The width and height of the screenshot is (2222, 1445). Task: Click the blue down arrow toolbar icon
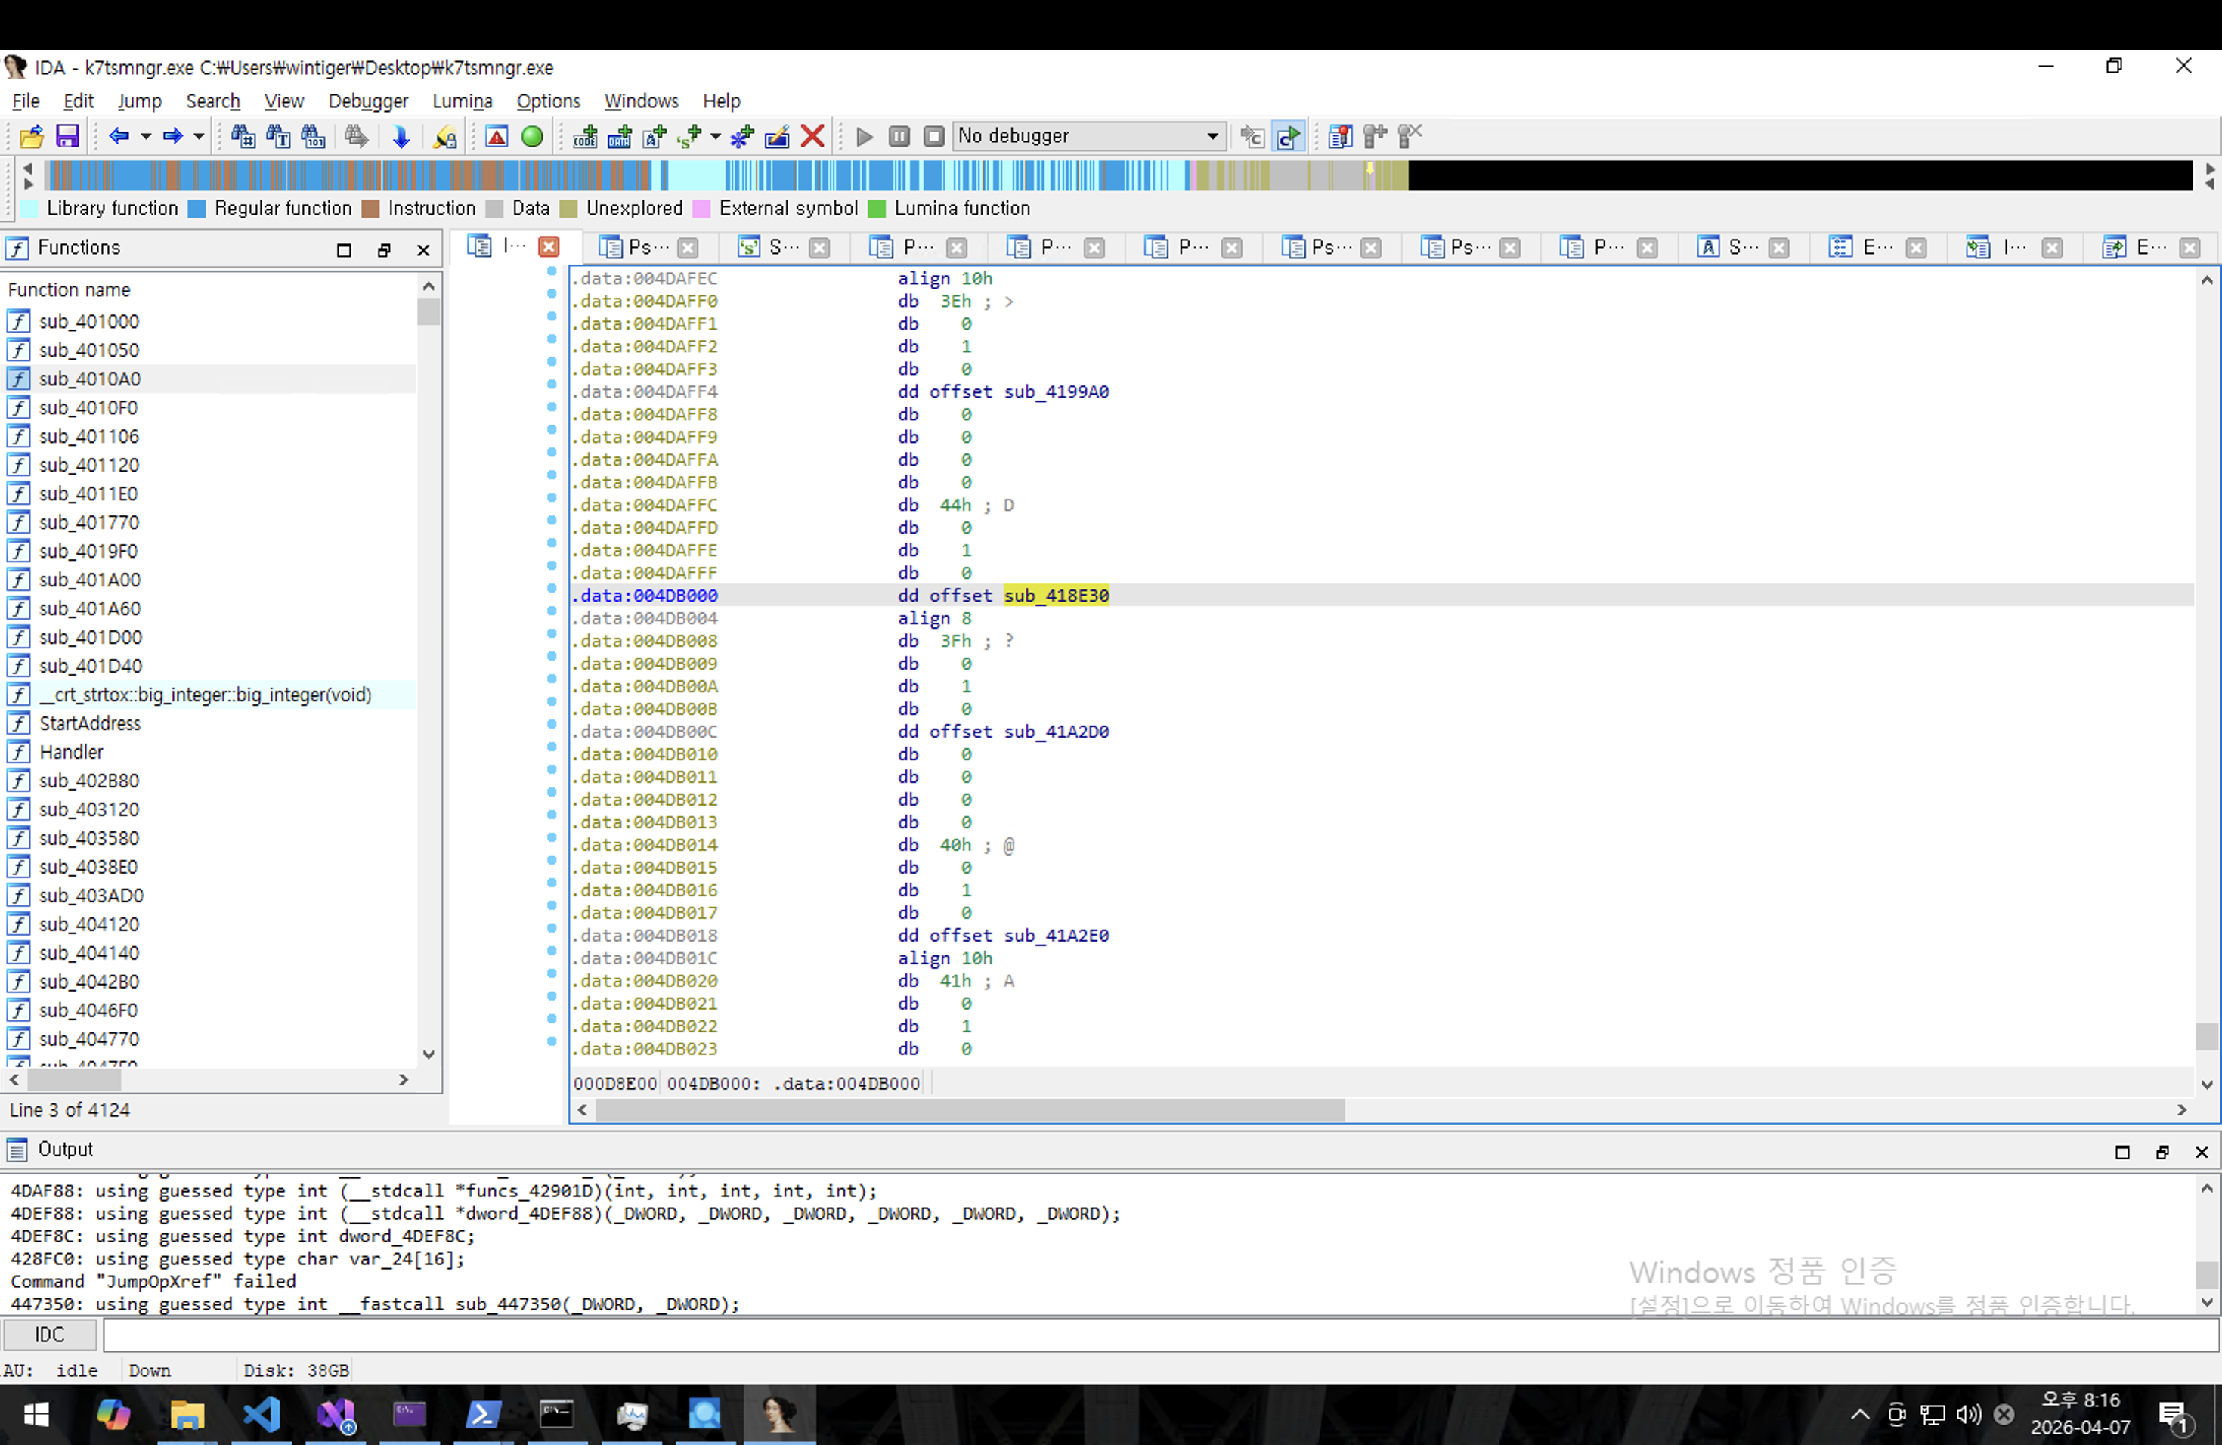(401, 136)
